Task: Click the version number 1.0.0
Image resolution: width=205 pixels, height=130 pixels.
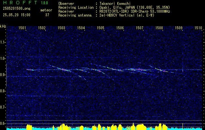Action: [x=44, y=3]
